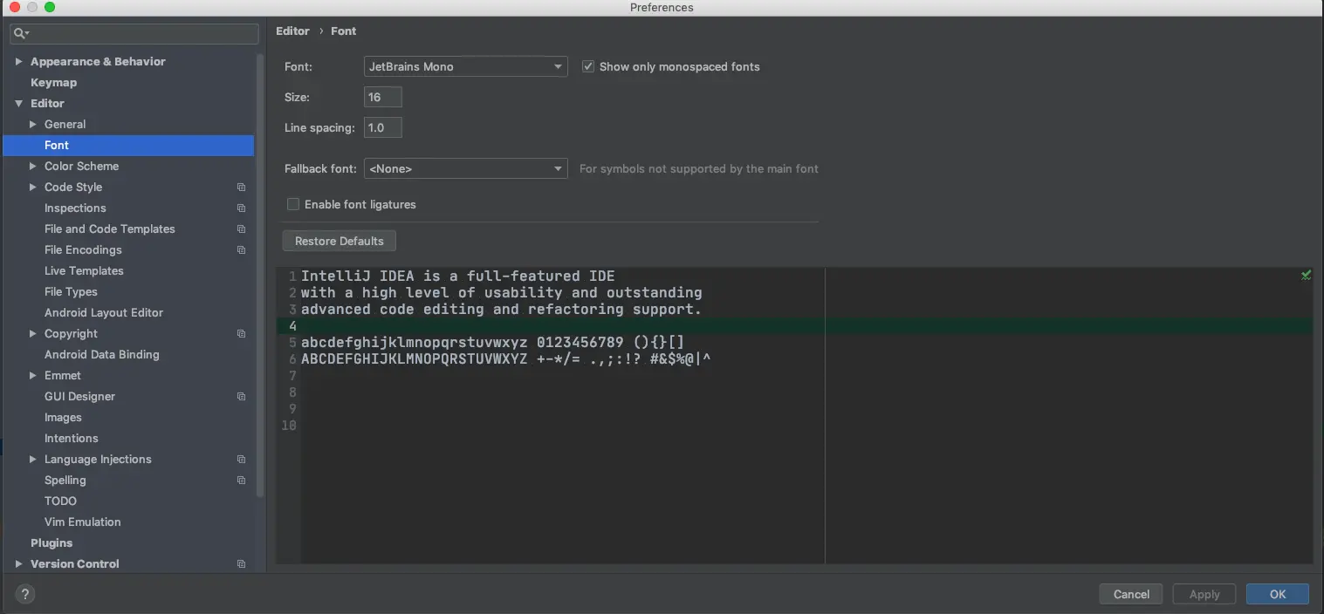
Task: Click the project-level icon beside Inspections
Action: pos(242,208)
